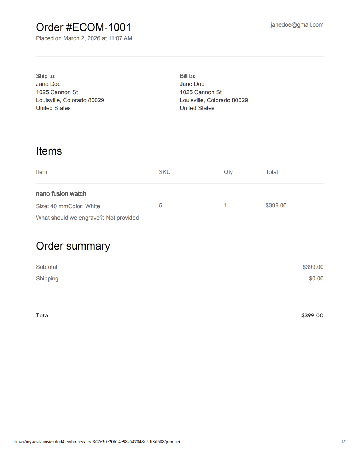The height and width of the screenshot is (453, 360).
Task: Click the Order #ECOM-1001 heading
Action: pos(83,27)
